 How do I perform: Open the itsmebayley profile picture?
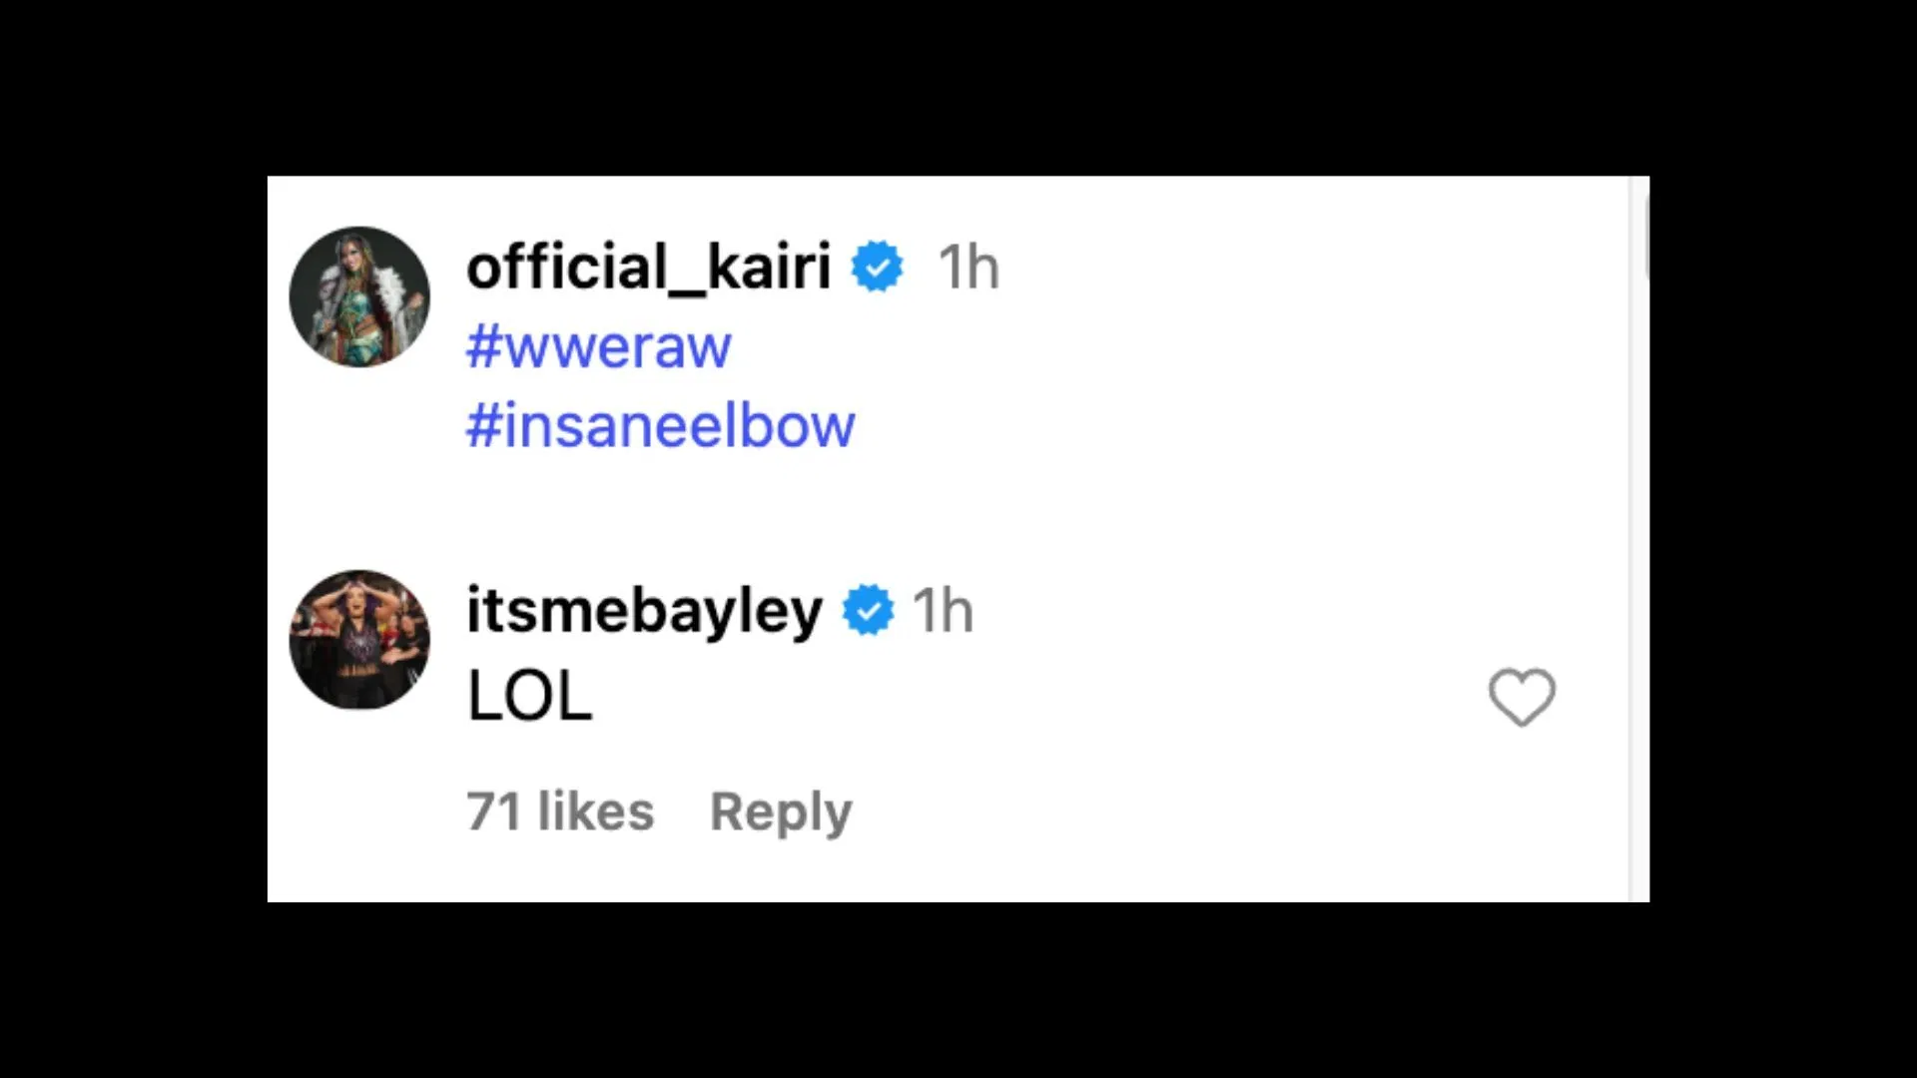coord(359,640)
